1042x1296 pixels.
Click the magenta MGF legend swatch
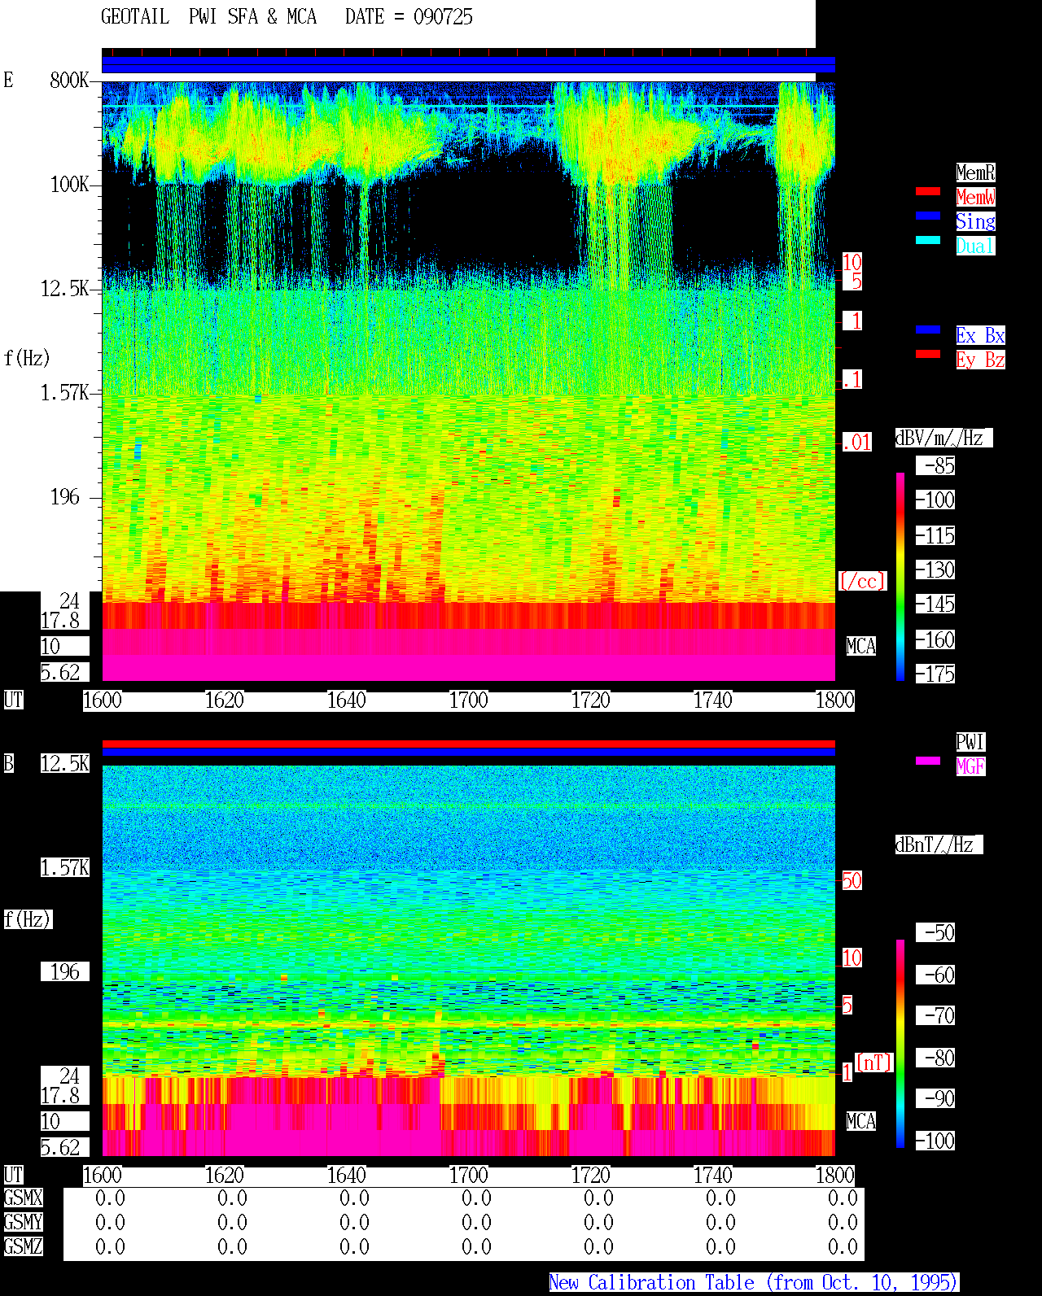click(x=928, y=761)
